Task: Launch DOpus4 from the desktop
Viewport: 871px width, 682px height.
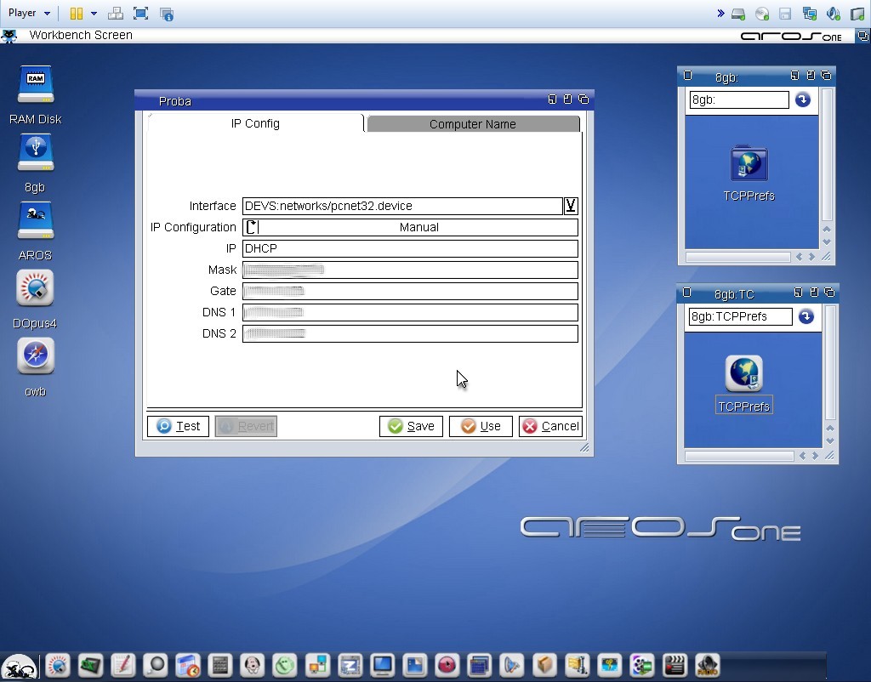Action: (x=35, y=290)
